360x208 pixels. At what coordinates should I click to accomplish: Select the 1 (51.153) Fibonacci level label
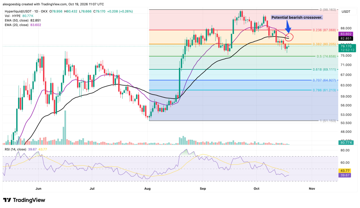click(x=328, y=121)
